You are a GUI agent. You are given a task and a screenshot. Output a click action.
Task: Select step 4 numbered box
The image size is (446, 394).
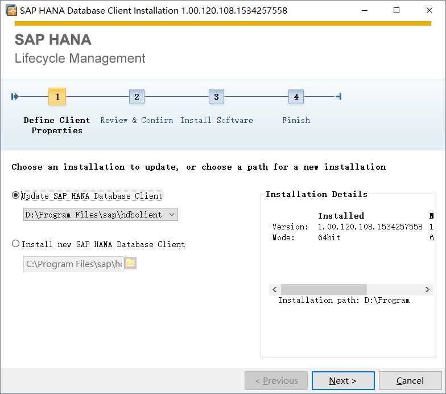click(x=296, y=97)
